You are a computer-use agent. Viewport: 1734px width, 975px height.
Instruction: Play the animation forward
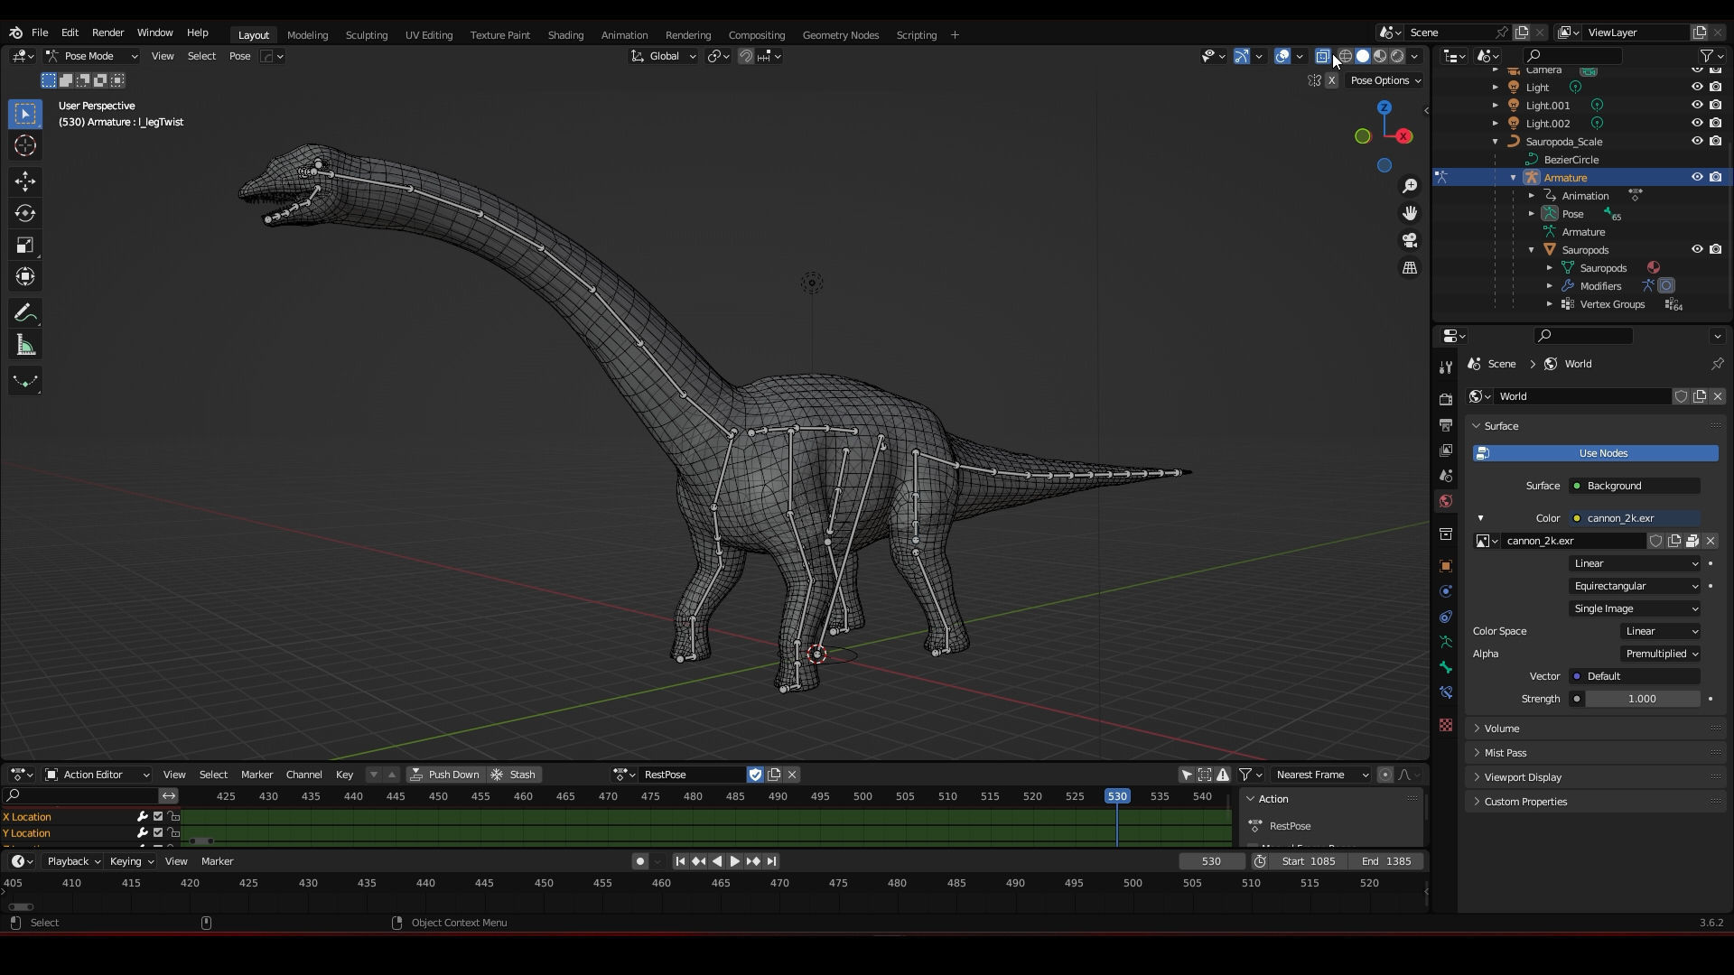pos(734,861)
